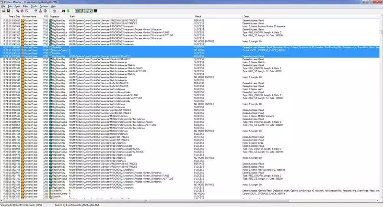Click the Process Monitor title bar text
Image resolution: width=383 pixels, height=207 pixels.
point(31,2)
